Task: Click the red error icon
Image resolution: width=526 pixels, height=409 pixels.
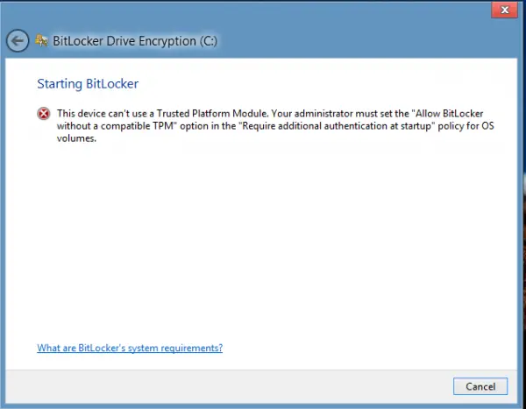Action: pos(44,114)
